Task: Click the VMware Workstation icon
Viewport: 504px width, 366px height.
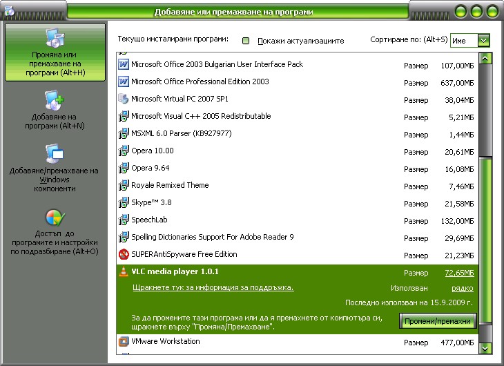Action: [x=124, y=341]
